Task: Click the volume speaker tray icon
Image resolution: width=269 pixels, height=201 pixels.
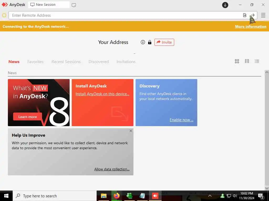Action: click(235, 196)
